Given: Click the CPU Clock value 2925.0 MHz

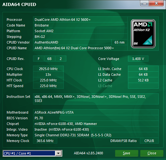Looking at the screenshot, I should coord(48,69).
